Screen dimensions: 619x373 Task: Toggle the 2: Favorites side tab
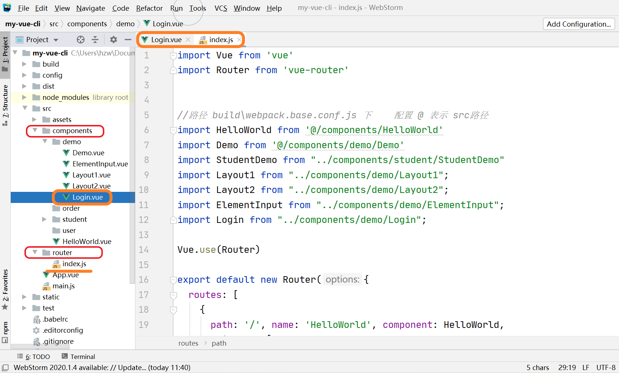click(5, 290)
